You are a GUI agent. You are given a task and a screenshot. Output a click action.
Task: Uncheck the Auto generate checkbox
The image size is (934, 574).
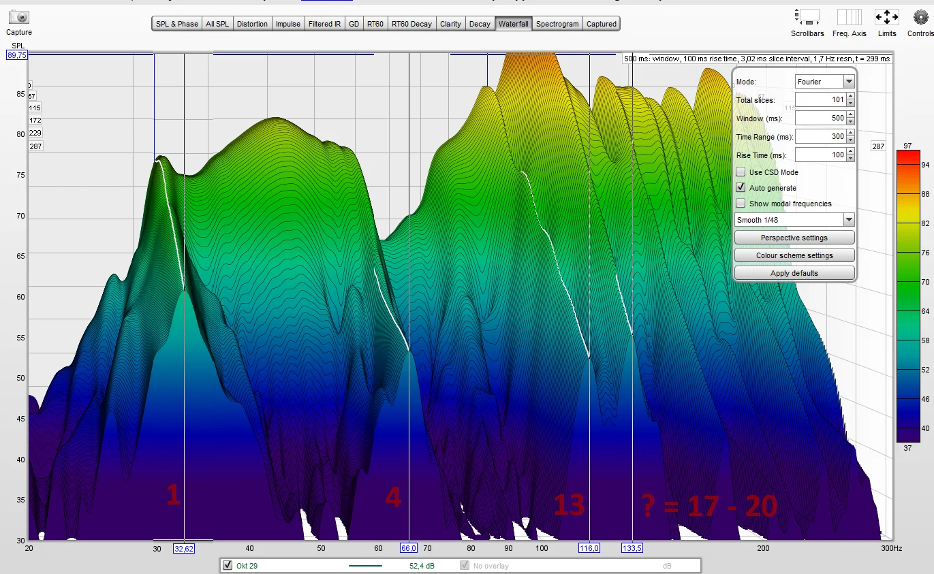pos(741,188)
